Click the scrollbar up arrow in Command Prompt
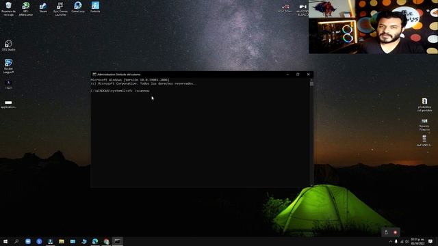 [311, 80]
